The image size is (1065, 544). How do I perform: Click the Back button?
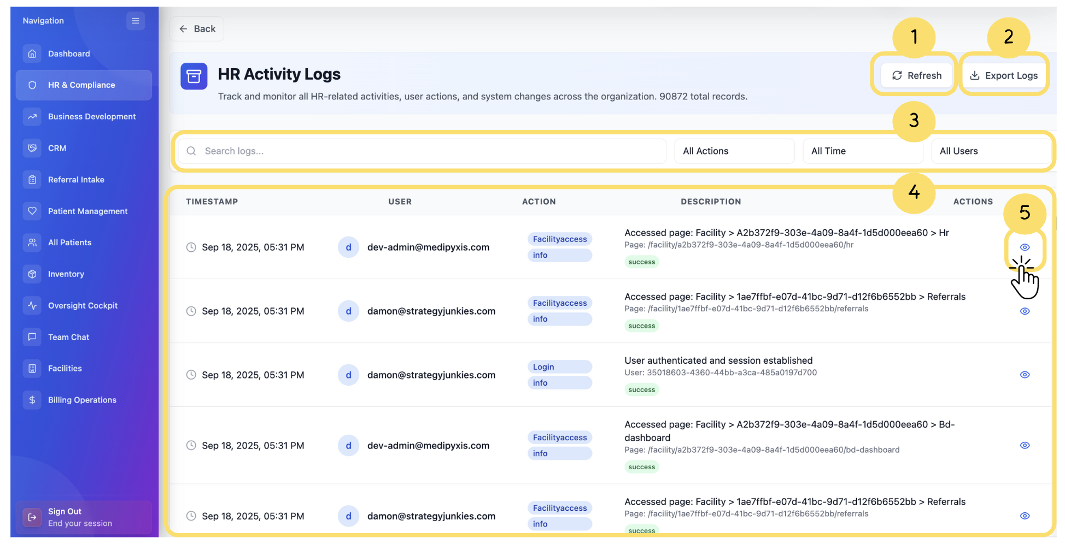[x=197, y=29]
